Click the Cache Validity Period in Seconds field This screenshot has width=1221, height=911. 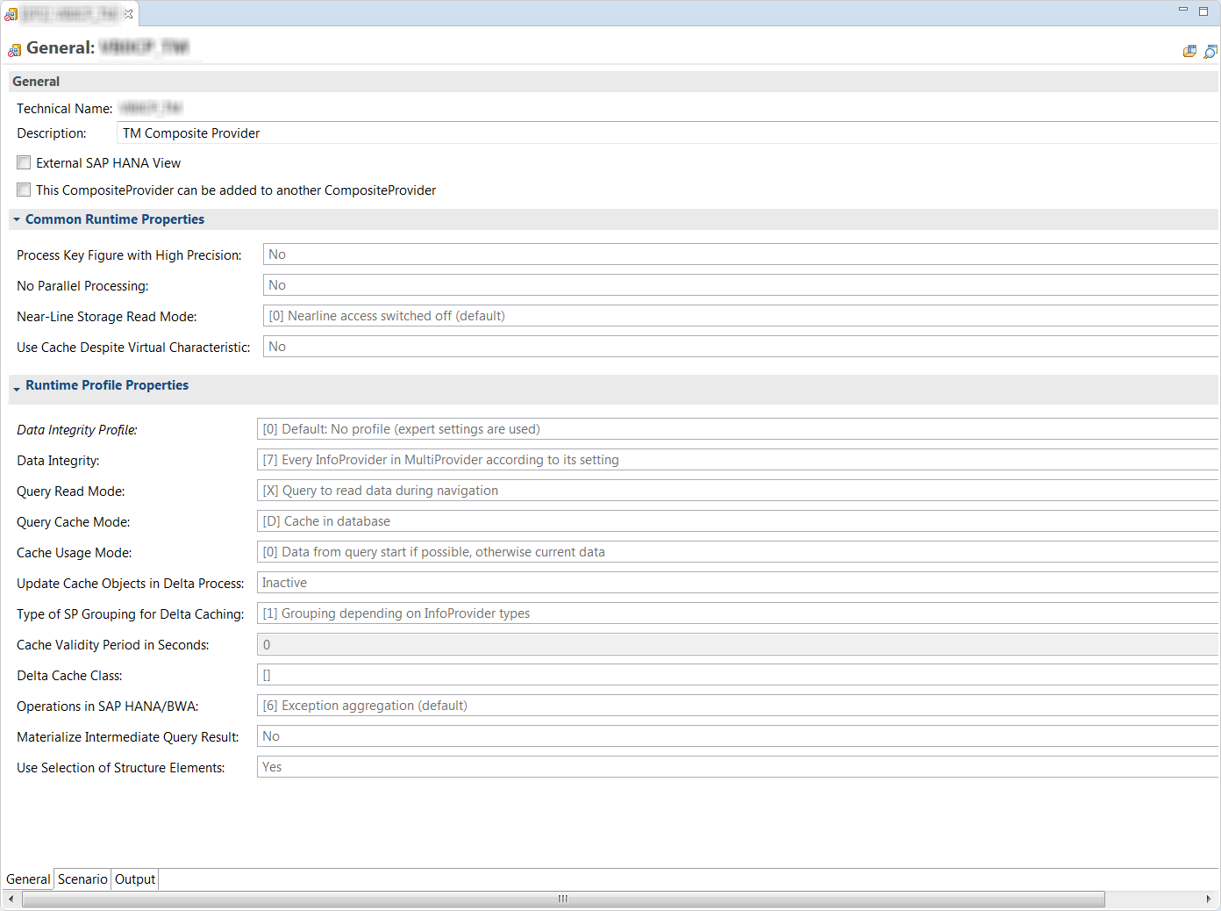[737, 643]
